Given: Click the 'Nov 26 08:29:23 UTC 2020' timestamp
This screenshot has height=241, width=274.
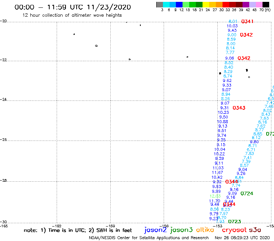Looking at the screenshot, I should [242, 238].
